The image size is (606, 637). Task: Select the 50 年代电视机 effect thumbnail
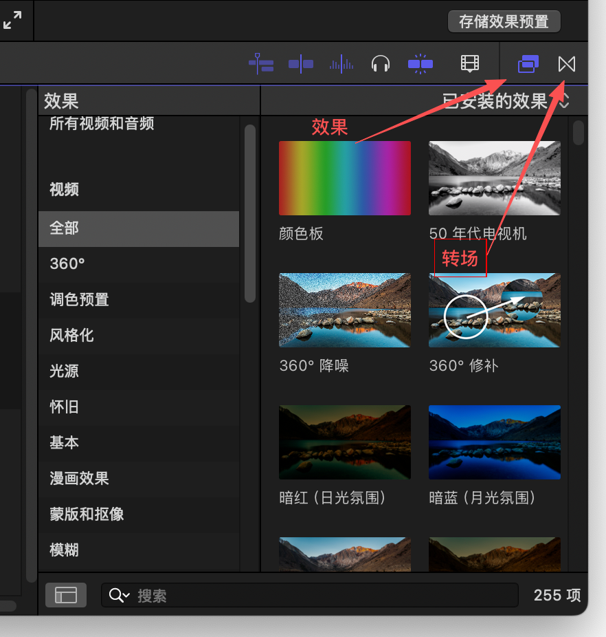[x=495, y=178]
